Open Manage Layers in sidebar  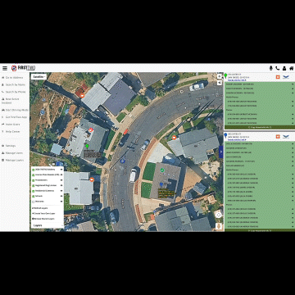14,160
